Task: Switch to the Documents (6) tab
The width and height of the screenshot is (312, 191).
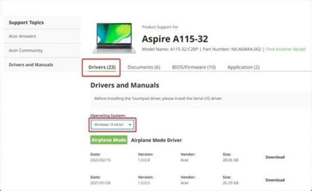Action: coord(144,67)
